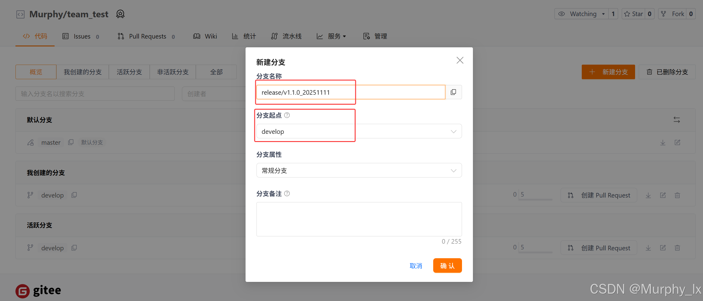Copy the develop branch name in 活跃分支
Image resolution: width=703 pixels, height=301 pixels.
(x=74, y=248)
